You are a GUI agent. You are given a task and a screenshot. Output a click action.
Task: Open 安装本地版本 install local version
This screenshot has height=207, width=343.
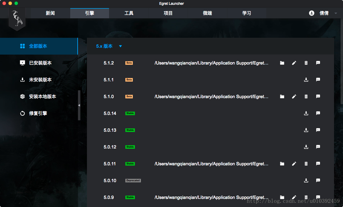[39, 97]
